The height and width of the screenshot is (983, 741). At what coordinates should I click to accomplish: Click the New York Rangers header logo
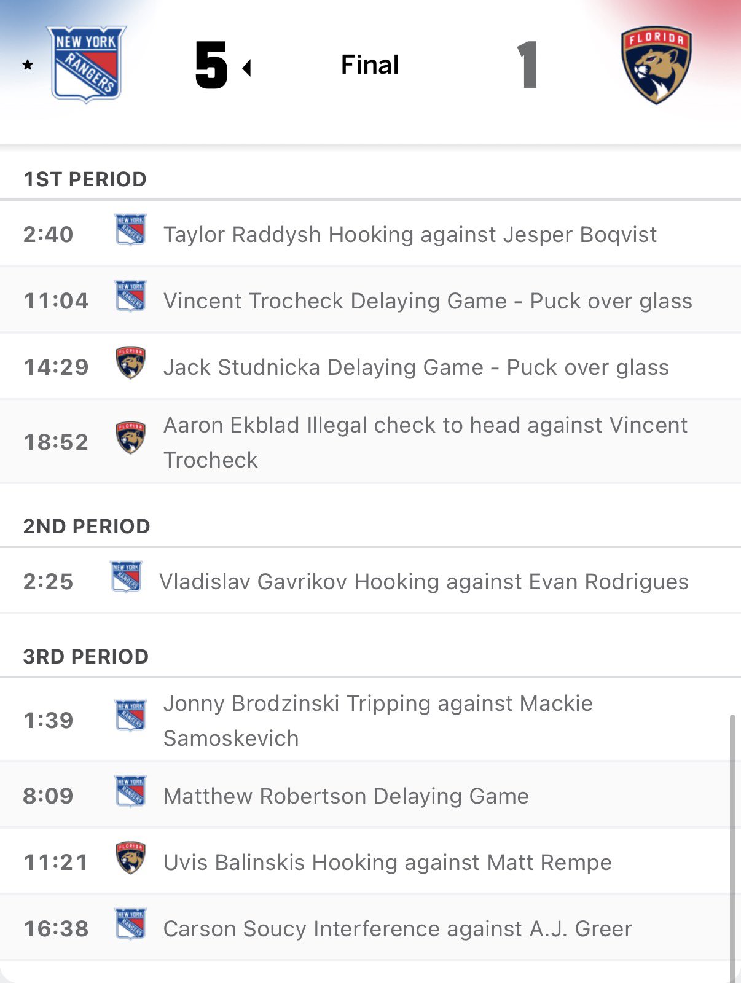pos(87,64)
